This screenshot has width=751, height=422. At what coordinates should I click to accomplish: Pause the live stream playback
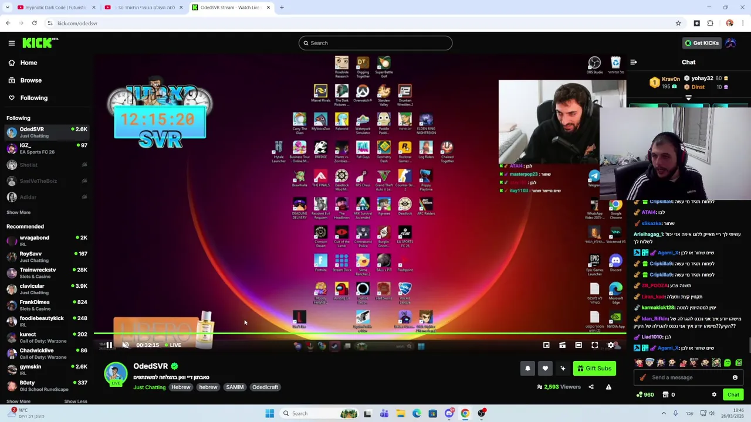(x=109, y=345)
